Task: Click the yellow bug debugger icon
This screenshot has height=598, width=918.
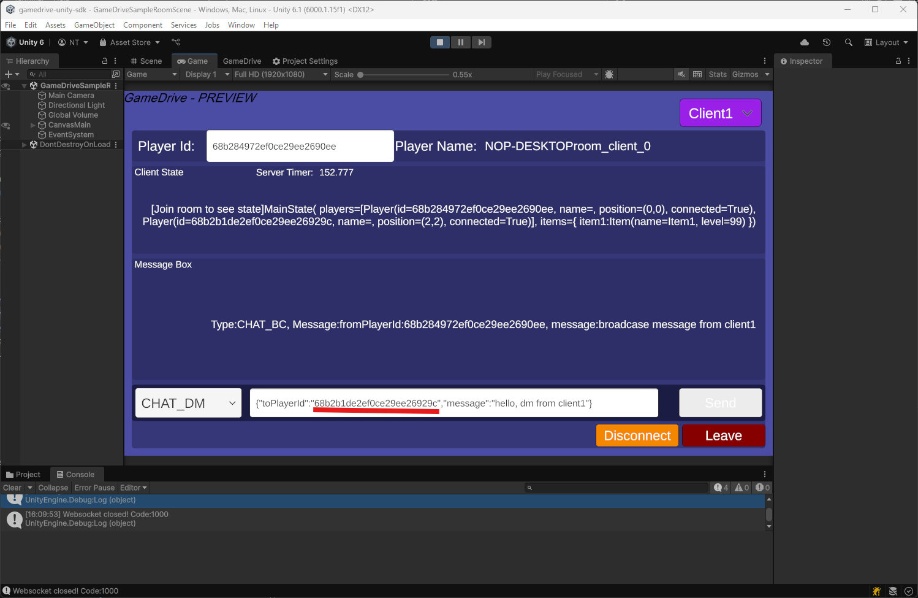Action: coord(876,591)
